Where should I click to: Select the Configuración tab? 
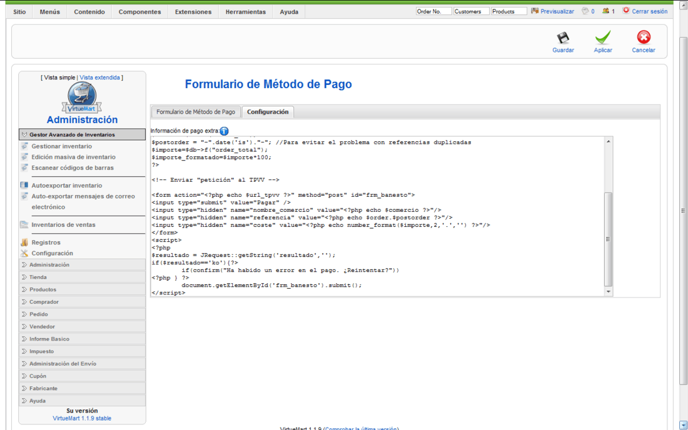click(x=268, y=112)
